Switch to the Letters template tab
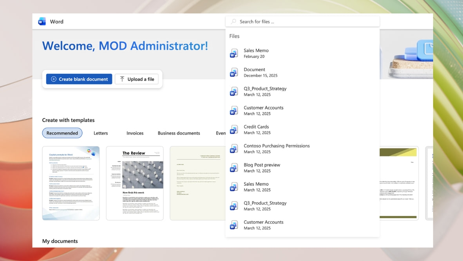Screen dimensions: 463x261 [100, 133]
